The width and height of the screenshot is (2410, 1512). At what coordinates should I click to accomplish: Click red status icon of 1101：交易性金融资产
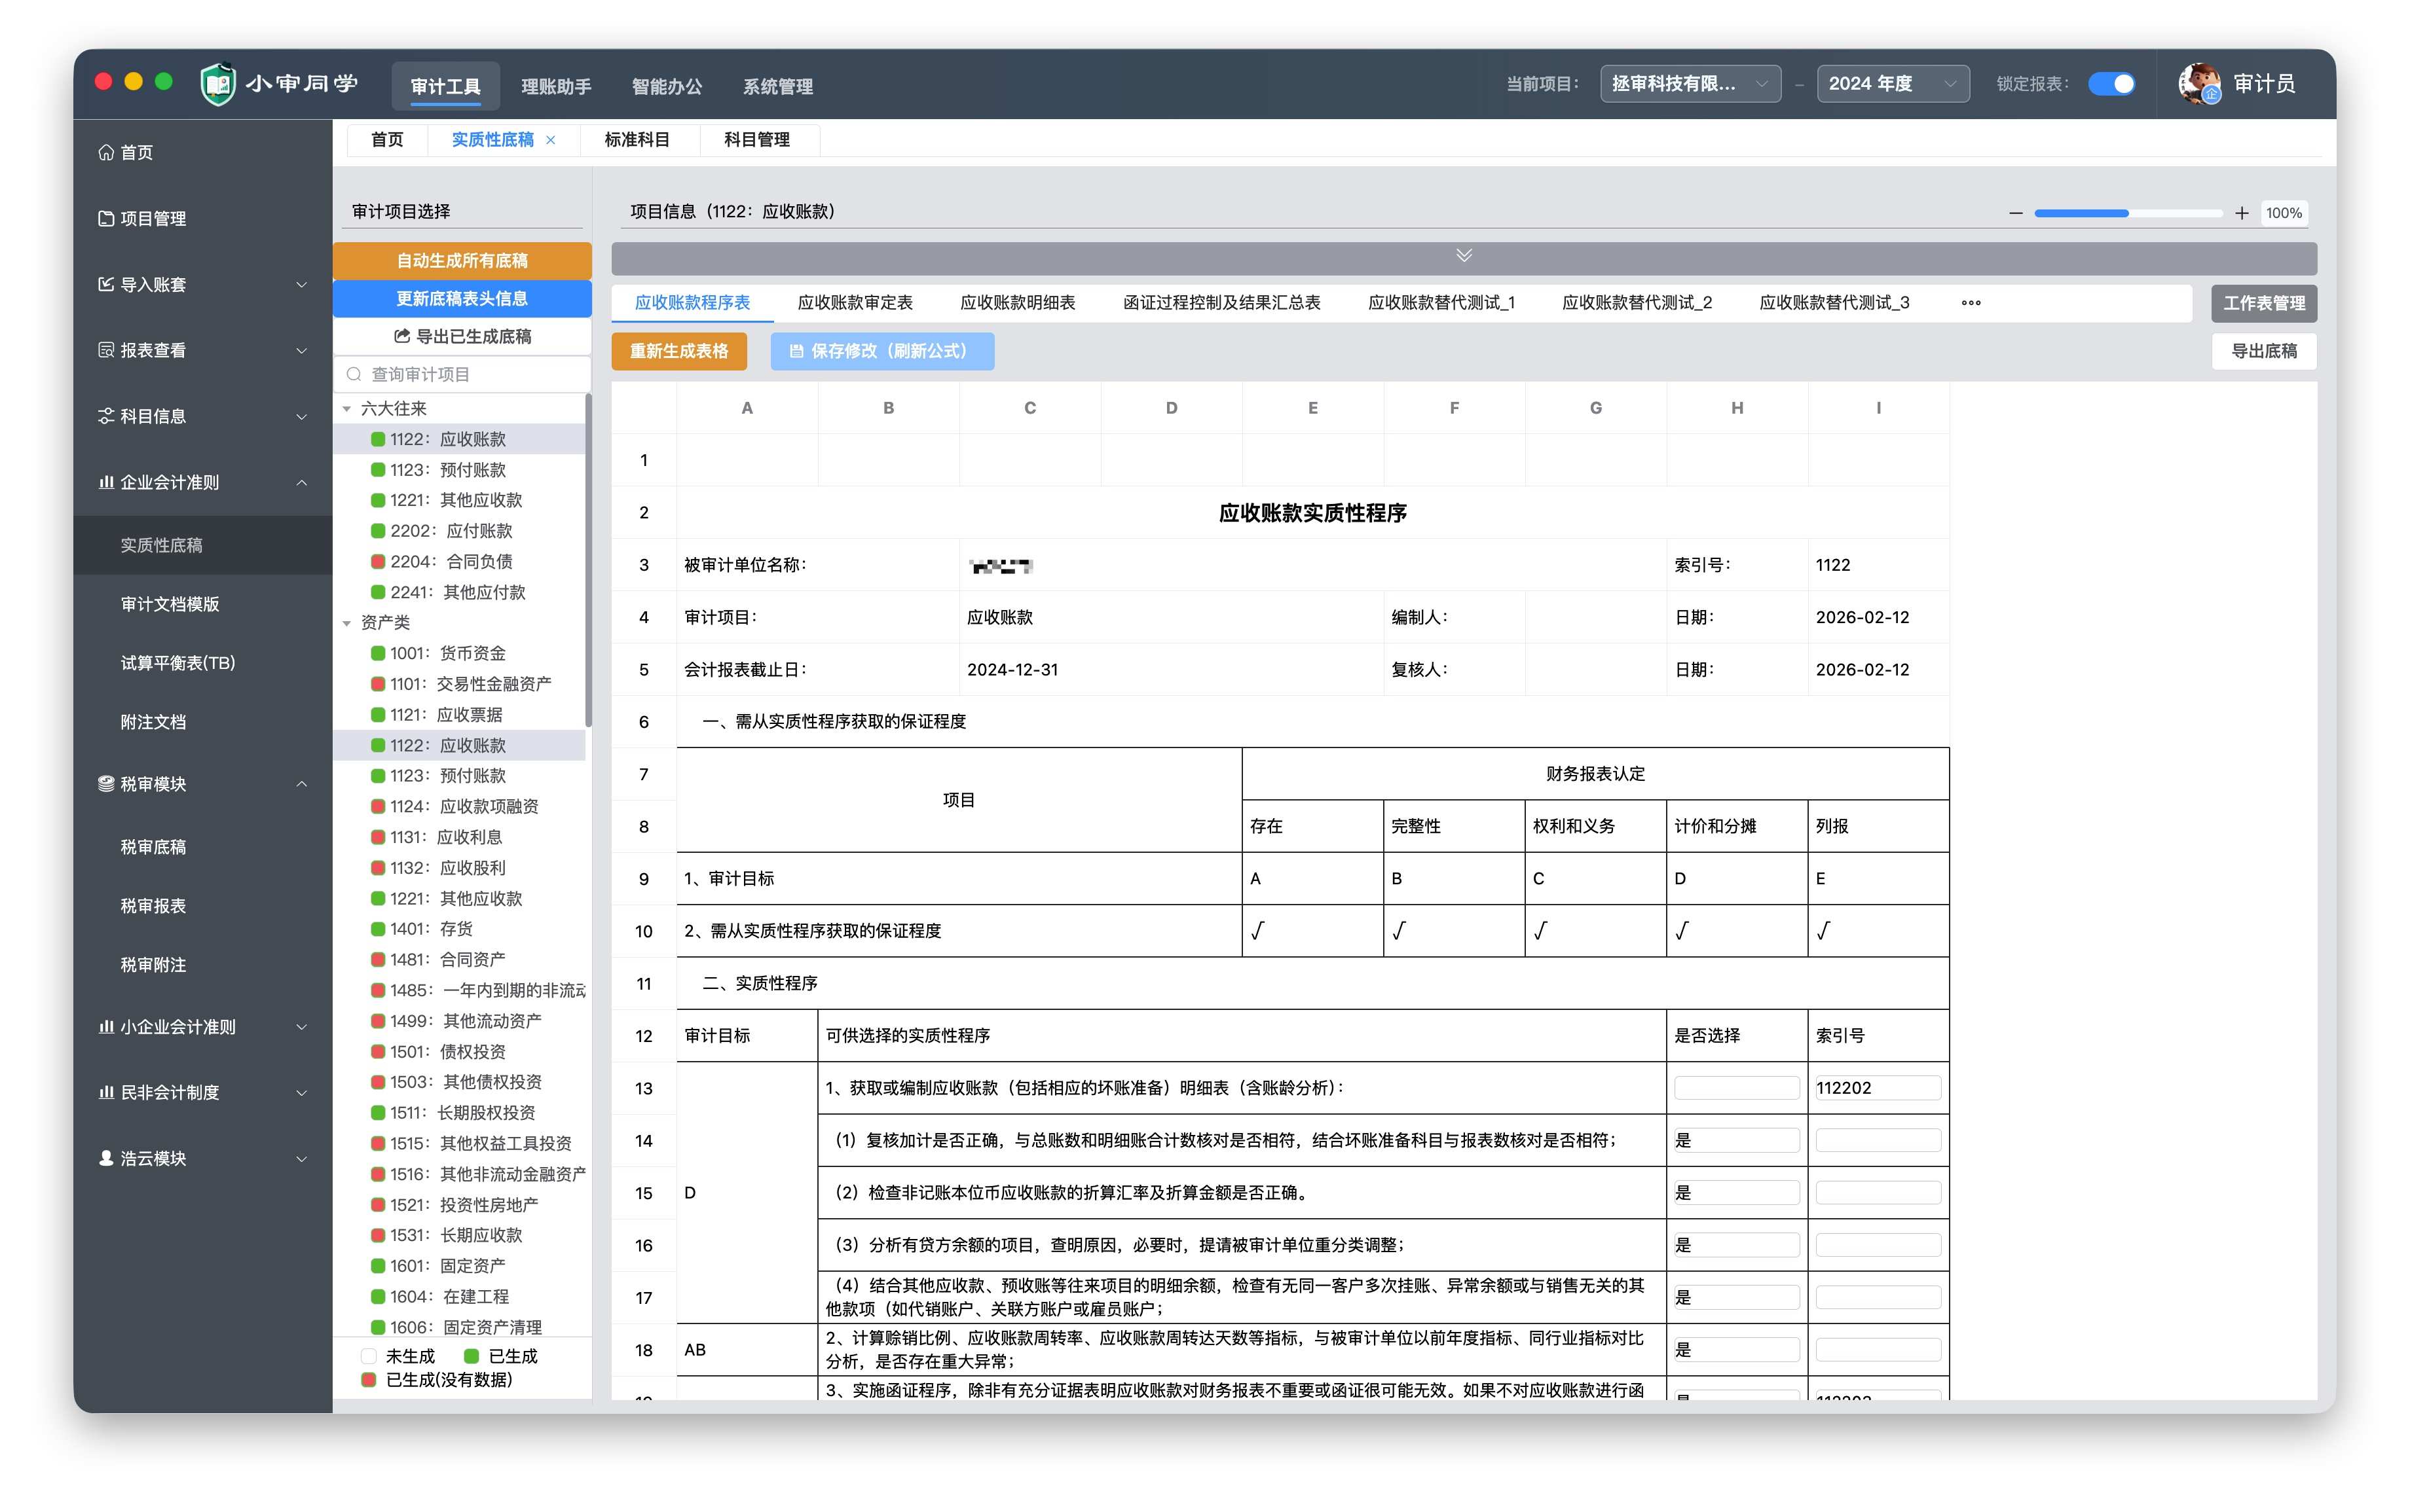[378, 684]
